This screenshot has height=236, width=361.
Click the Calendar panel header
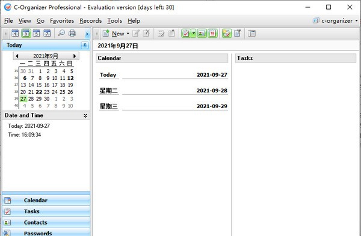pyautogui.click(x=162, y=58)
